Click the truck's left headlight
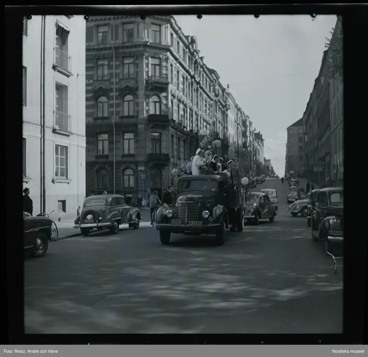Screen dimensions: 368x357 (x=169, y=213)
